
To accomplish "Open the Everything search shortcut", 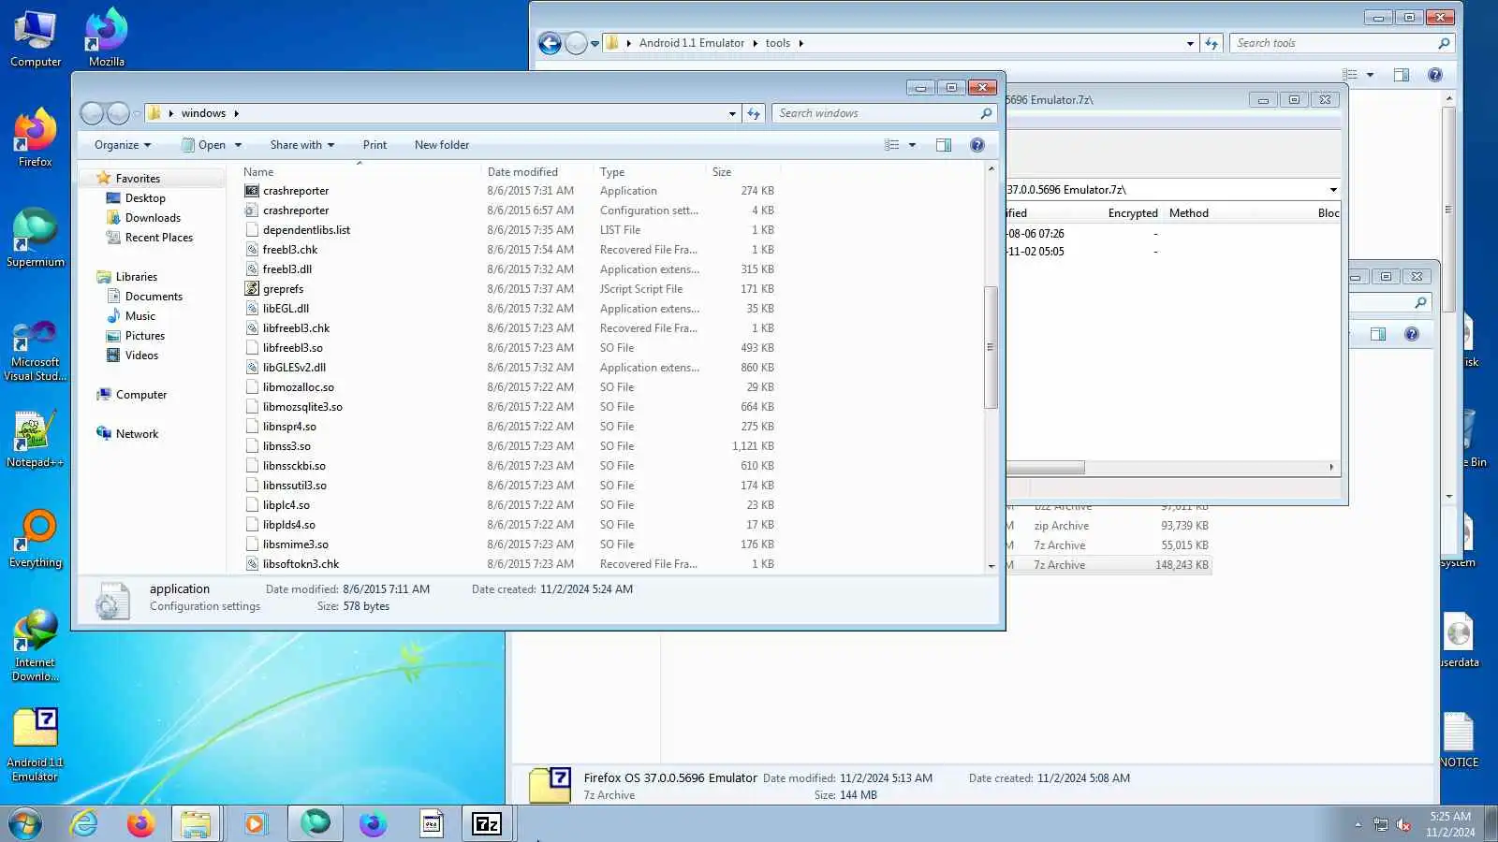I will [36, 539].
